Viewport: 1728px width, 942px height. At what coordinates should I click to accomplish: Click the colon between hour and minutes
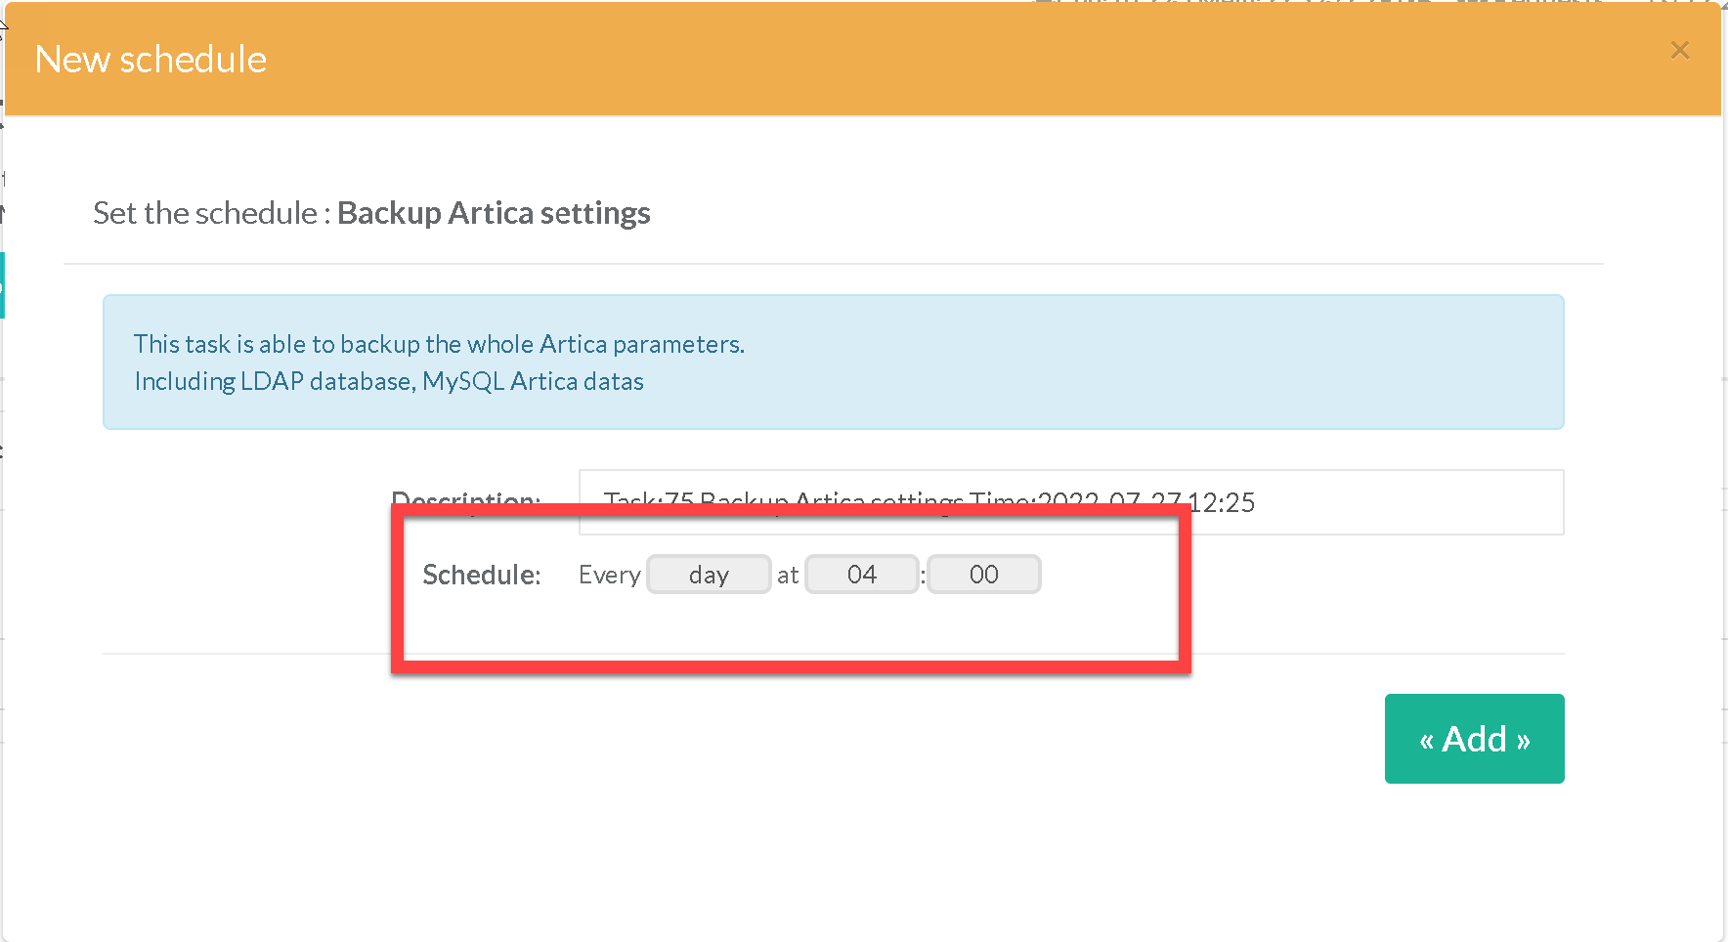coord(923,575)
